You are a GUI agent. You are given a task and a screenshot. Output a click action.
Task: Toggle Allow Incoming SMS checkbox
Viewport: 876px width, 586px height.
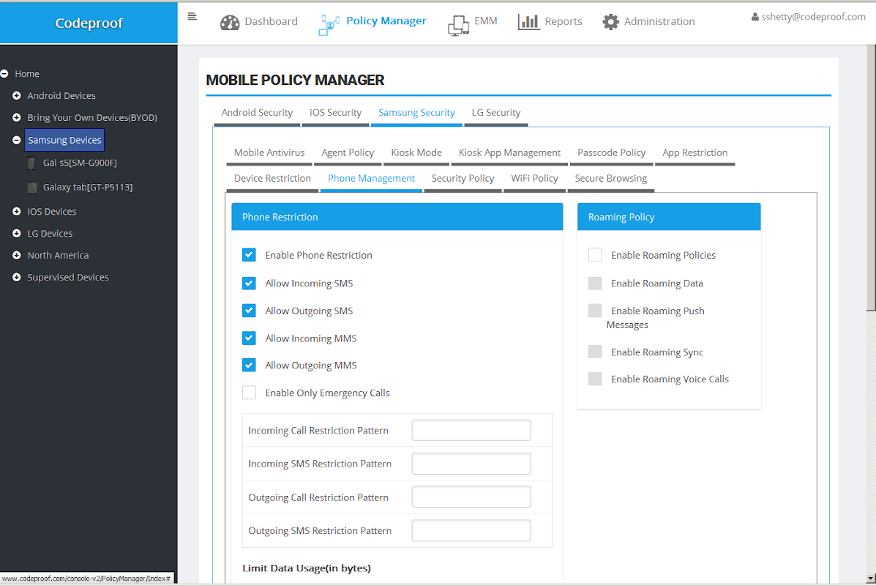[249, 283]
